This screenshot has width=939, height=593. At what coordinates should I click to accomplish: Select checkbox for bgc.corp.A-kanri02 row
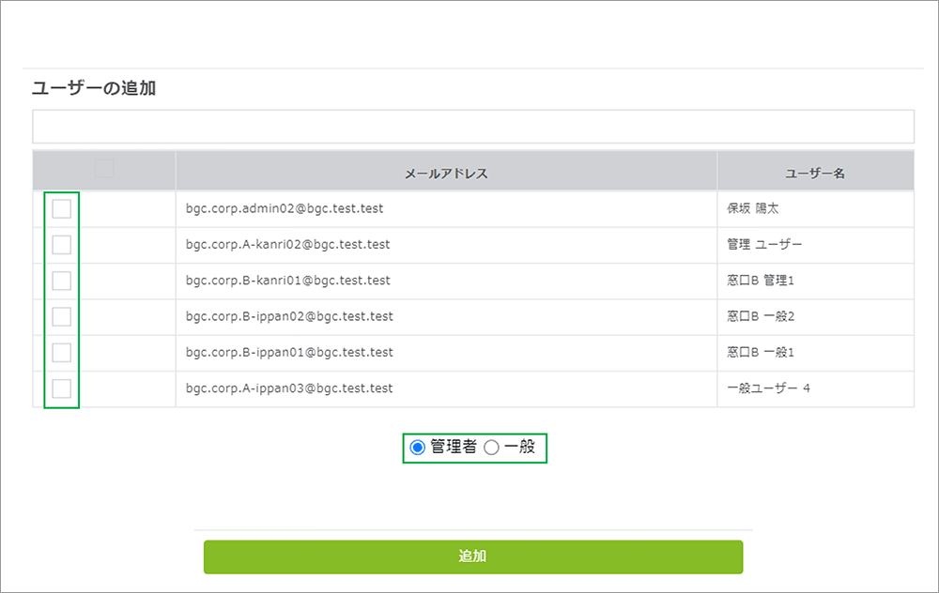[x=62, y=244]
